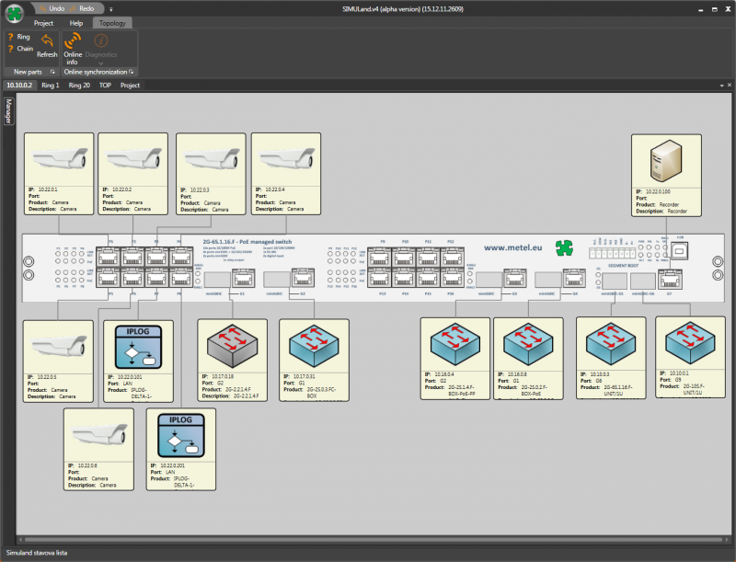Add a Chain part
Screen dimensions: 736x562
[18, 49]
